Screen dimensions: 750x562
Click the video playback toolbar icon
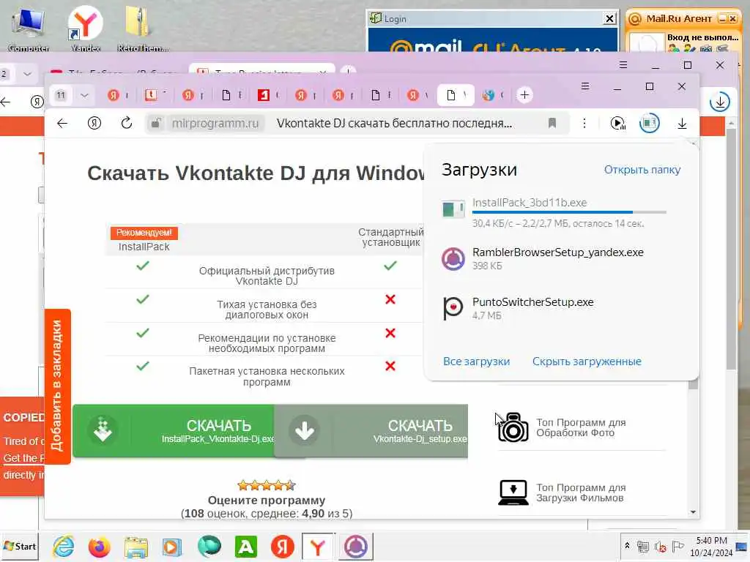pos(618,123)
